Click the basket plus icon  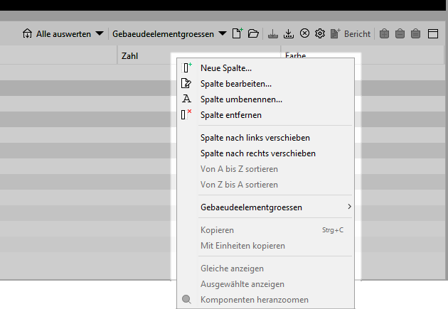click(x=384, y=33)
